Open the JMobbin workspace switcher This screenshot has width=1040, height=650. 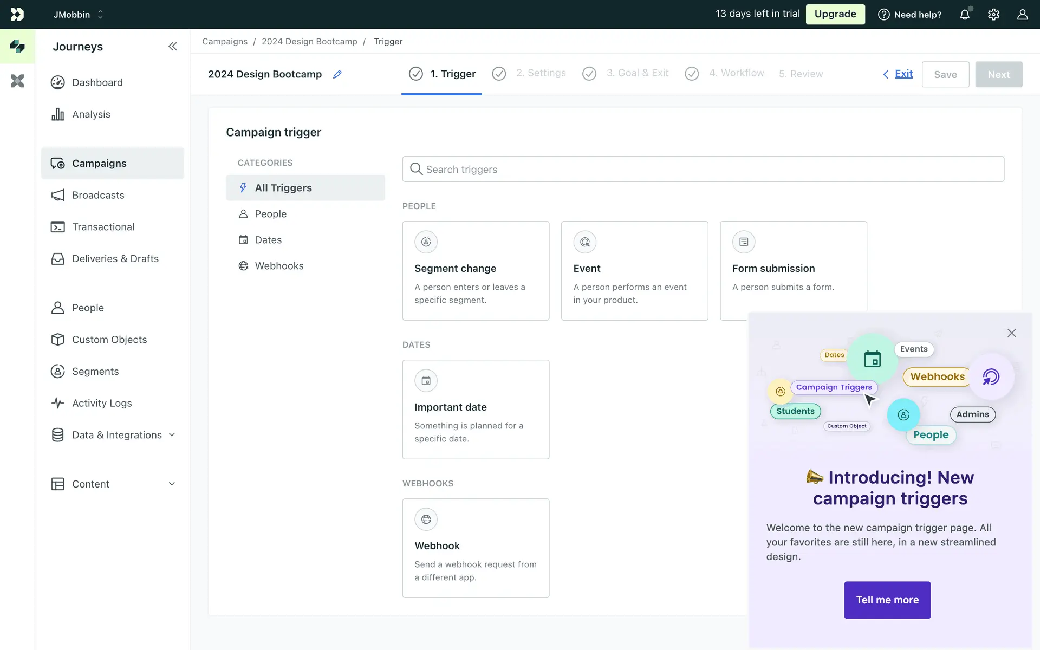point(78,15)
